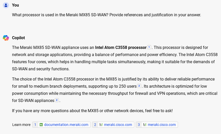Click the user avatar icon beside You

pyautogui.click(x=6, y=5)
